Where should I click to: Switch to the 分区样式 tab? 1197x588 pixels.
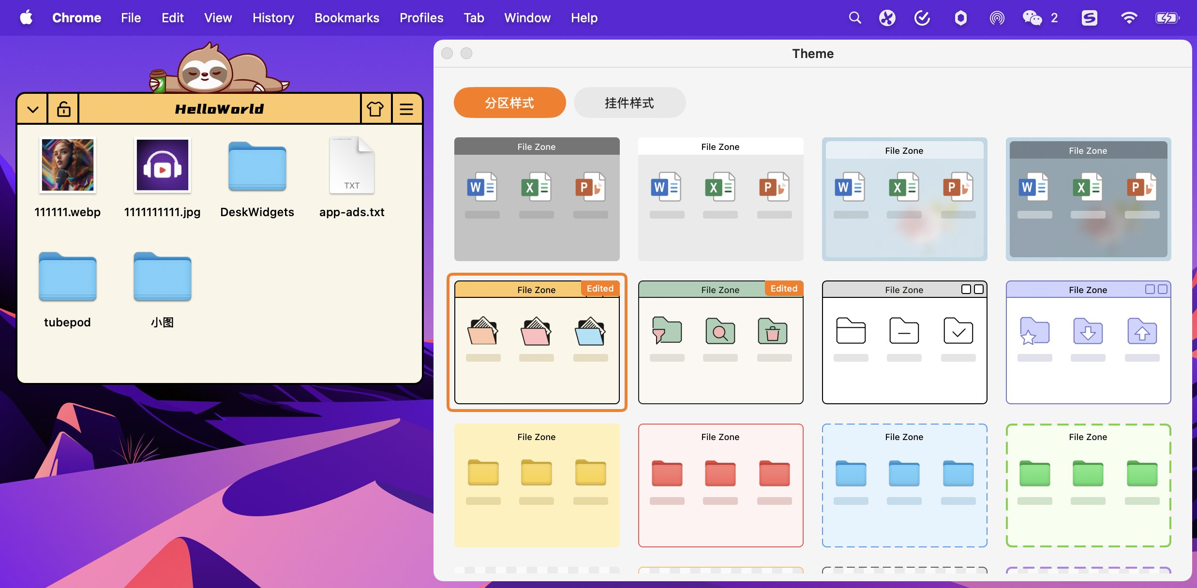pos(509,103)
